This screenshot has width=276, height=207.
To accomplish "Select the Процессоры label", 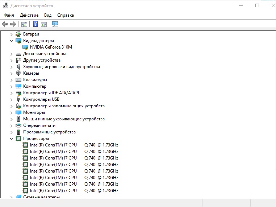I will click(36, 138).
